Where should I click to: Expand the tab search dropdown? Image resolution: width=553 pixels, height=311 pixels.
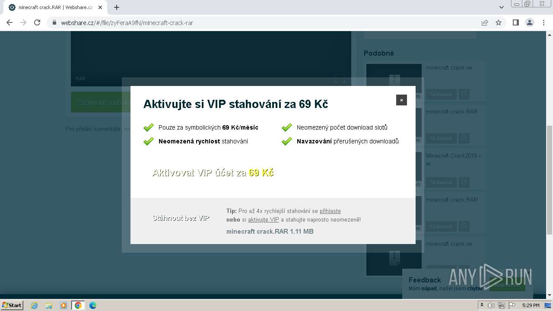[502, 7]
